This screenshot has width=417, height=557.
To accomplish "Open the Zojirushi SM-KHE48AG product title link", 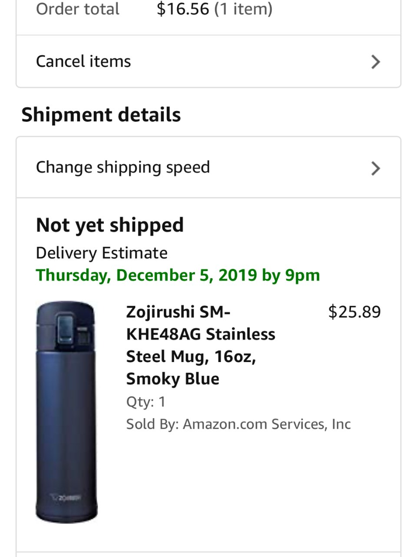I will point(200,334).
